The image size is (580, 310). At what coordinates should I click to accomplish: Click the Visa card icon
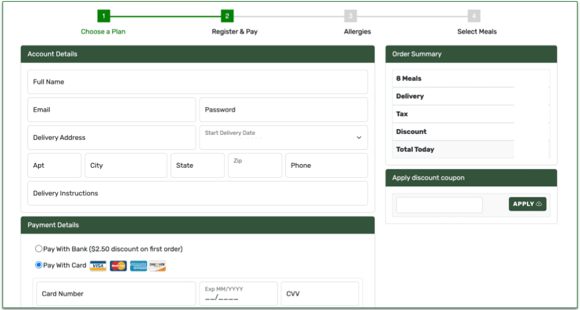[x=98, y=266]
